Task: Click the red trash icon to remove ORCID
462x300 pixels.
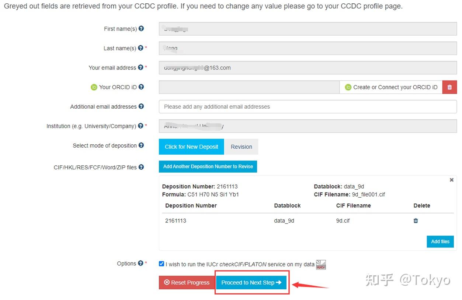Action: (x=449, y=87)
